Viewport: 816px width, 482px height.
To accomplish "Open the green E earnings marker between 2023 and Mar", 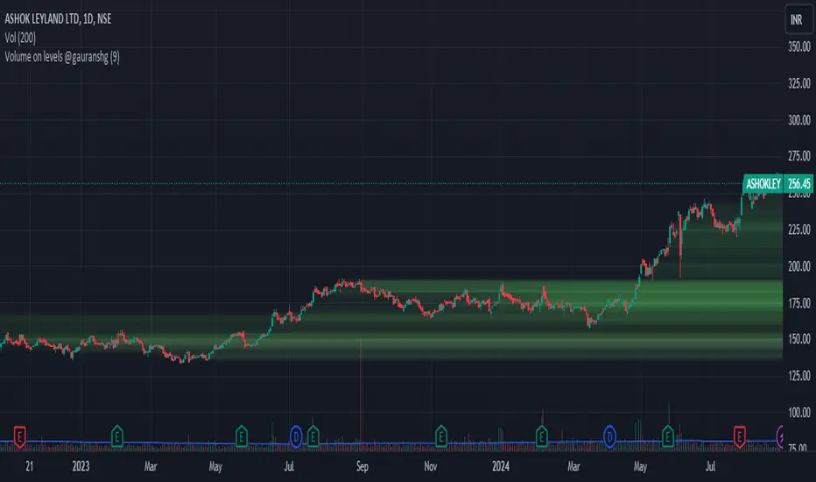I will (x=117, y=436).
